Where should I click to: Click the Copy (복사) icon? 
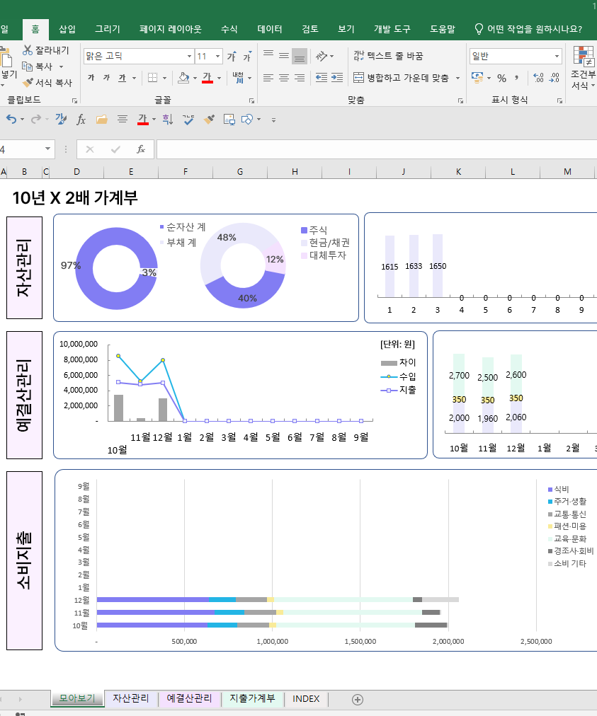pyautogui.click(x=28, y=67)
